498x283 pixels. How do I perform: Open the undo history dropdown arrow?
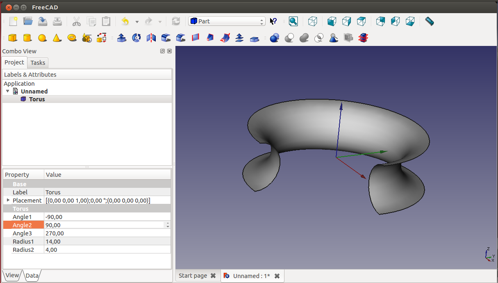(137, 22)
